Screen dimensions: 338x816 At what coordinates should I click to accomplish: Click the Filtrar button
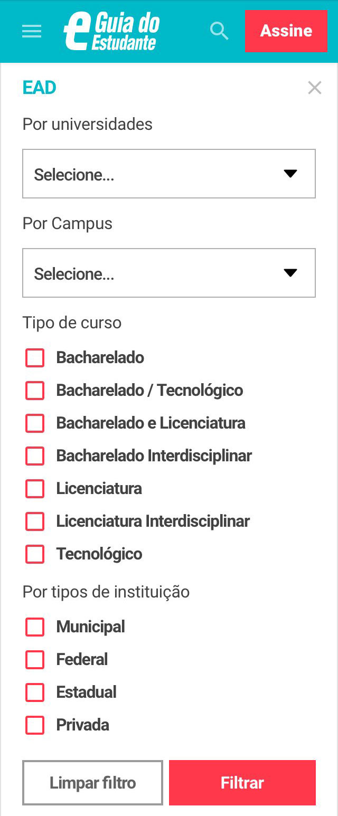point(242,783)
